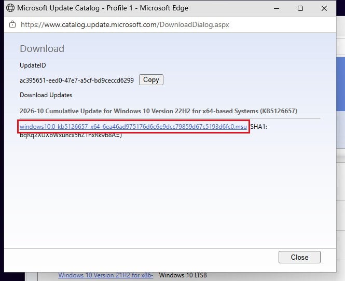Select the UpdateID value ac395651-eed0-47e7-a5cf-bd9ceccd6299
345x281 pixels.
(x=77, y=80)
